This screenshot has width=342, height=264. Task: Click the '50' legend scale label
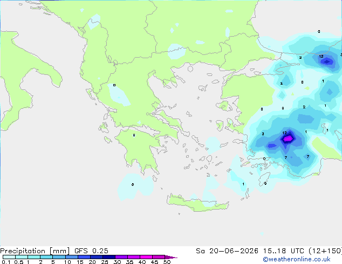pos(167,262)
